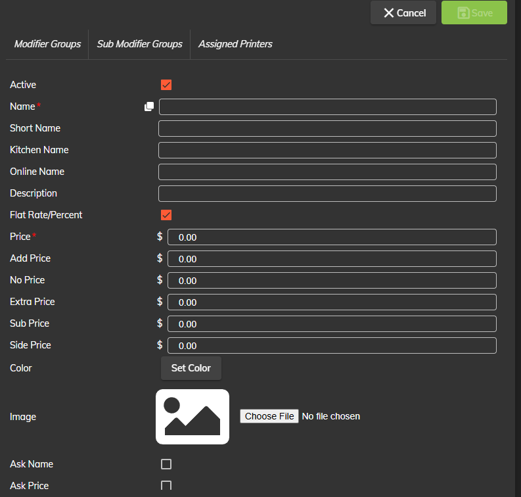Screen dimensions: 521x497
Task: Click the Online Name input field
Action: click(327, 172)
